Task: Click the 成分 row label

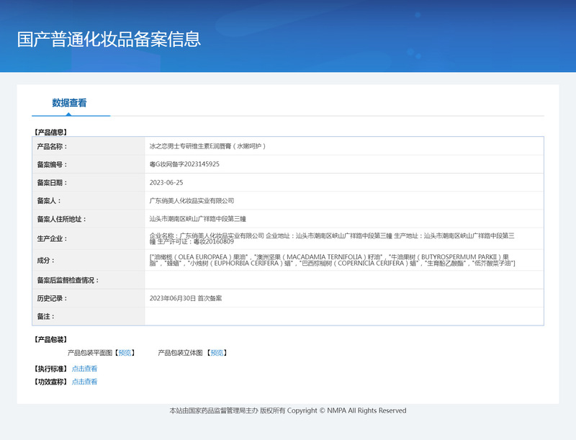Action: 45,261
